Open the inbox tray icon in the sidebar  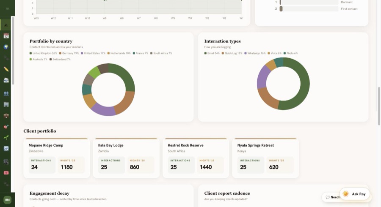(x=6, y=80)
